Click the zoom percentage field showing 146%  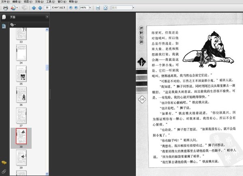tap(84, 8)
